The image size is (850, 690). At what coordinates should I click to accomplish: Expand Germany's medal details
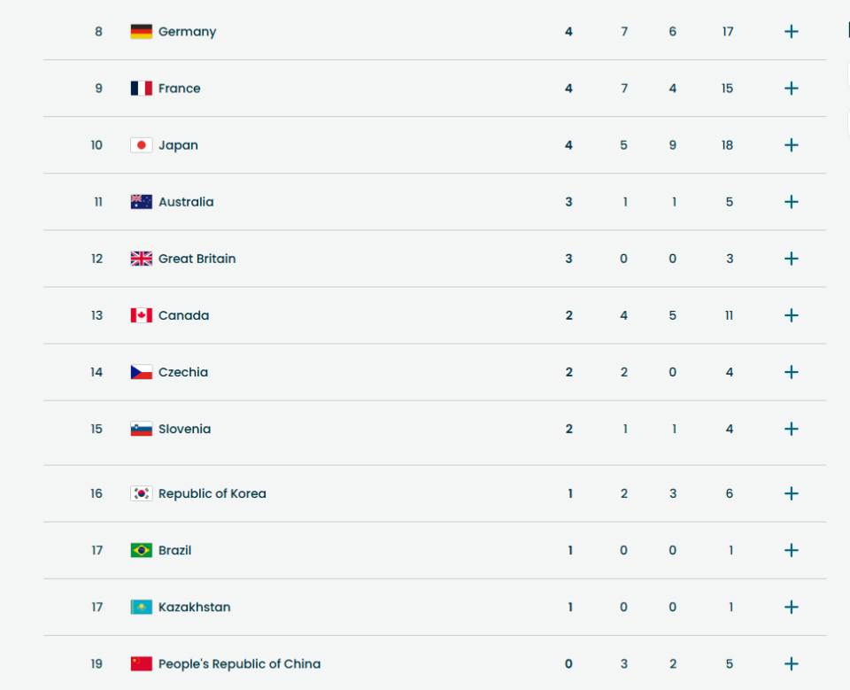[x=791, y=32]
